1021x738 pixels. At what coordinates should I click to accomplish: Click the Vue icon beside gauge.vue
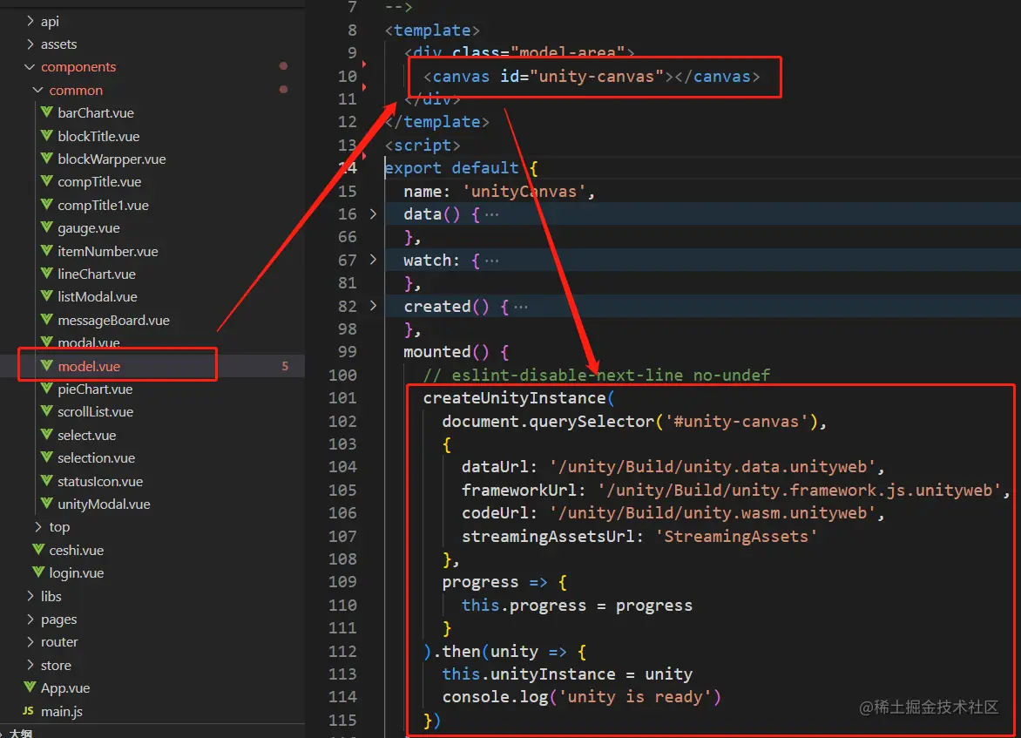coord(47,227)
